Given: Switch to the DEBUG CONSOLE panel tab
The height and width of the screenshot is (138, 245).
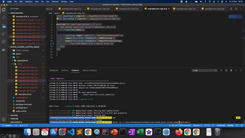Looking at the screenshot, I should point(89,71).
